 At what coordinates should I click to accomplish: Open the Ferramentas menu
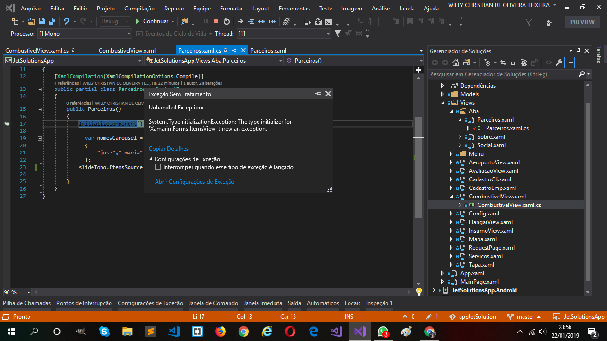tap(294, 9)
